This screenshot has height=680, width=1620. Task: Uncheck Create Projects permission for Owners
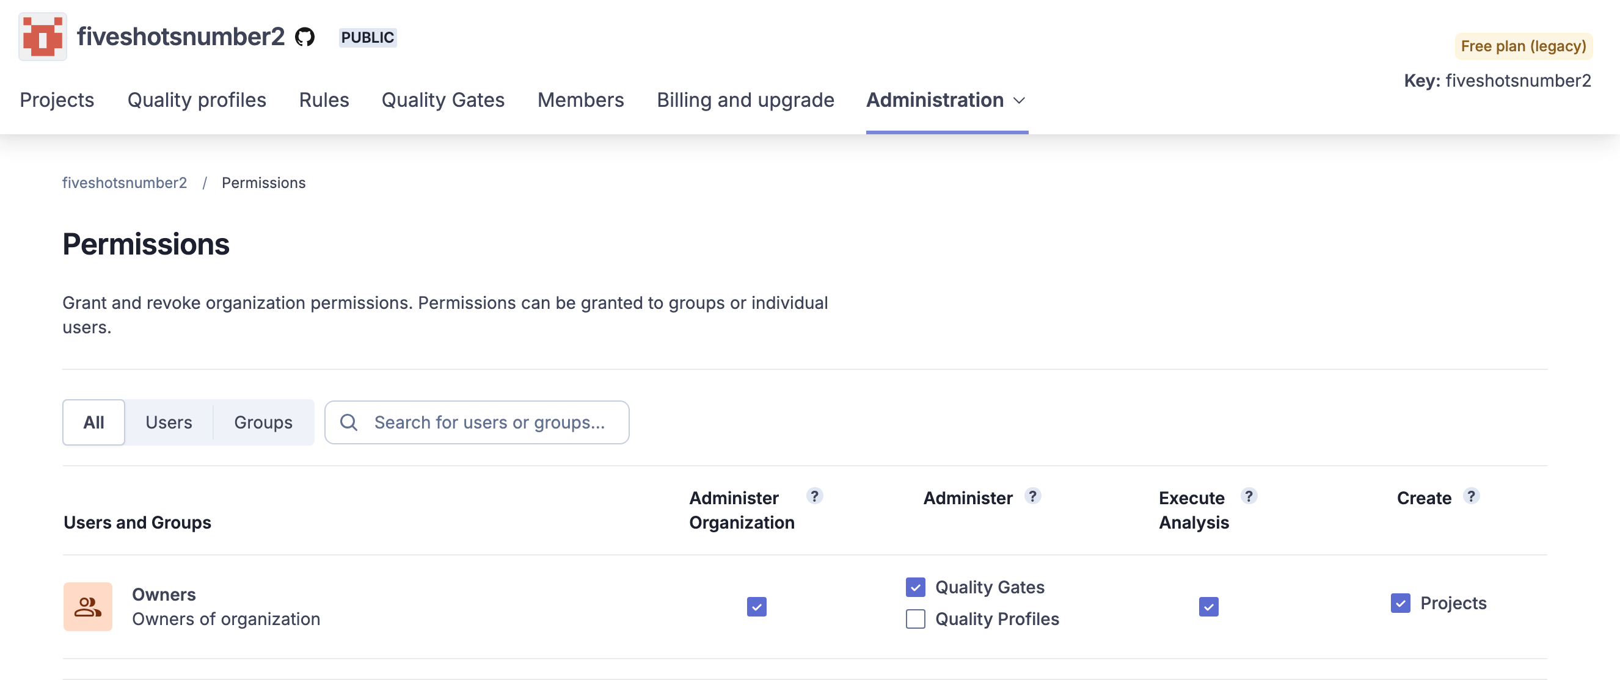click(1400, 603)
